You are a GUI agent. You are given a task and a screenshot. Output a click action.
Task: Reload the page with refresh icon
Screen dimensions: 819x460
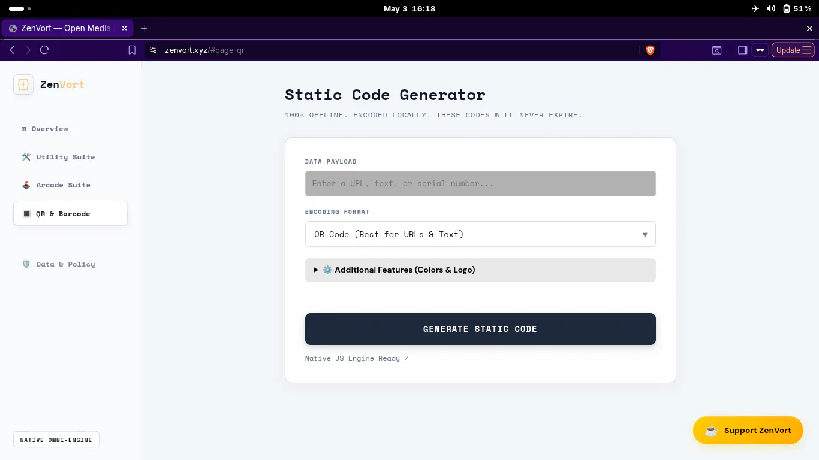(44, 50)
